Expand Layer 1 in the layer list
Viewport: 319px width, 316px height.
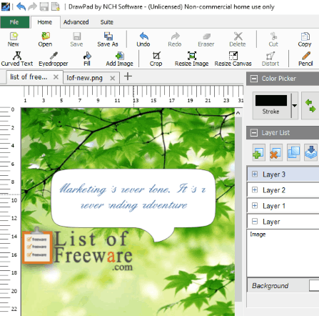pyautogui.click(x=255, y=206)
